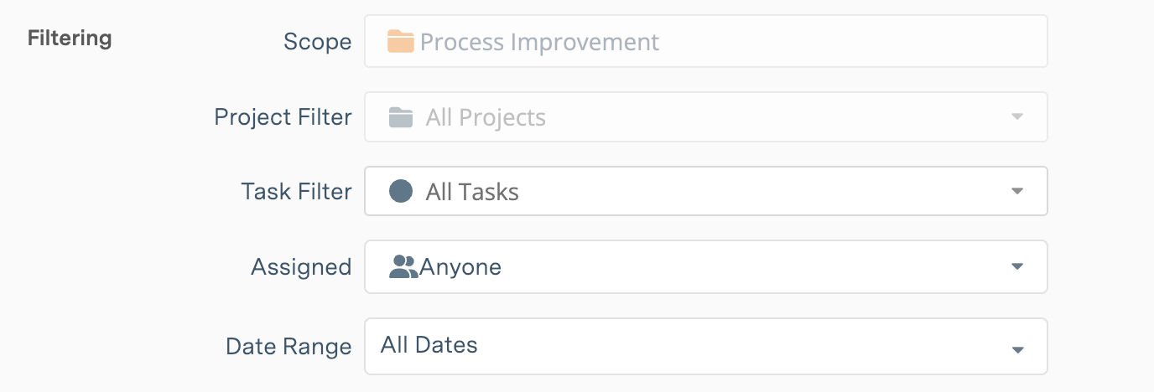Click the Anyone assignee text
Screen dimensions: 1154x392
click(460, 267)
